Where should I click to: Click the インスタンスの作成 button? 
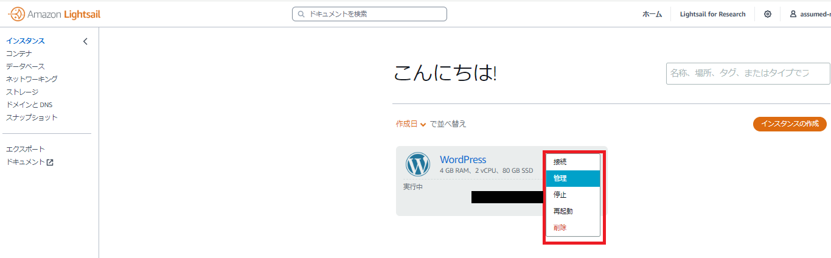(790, 124)
